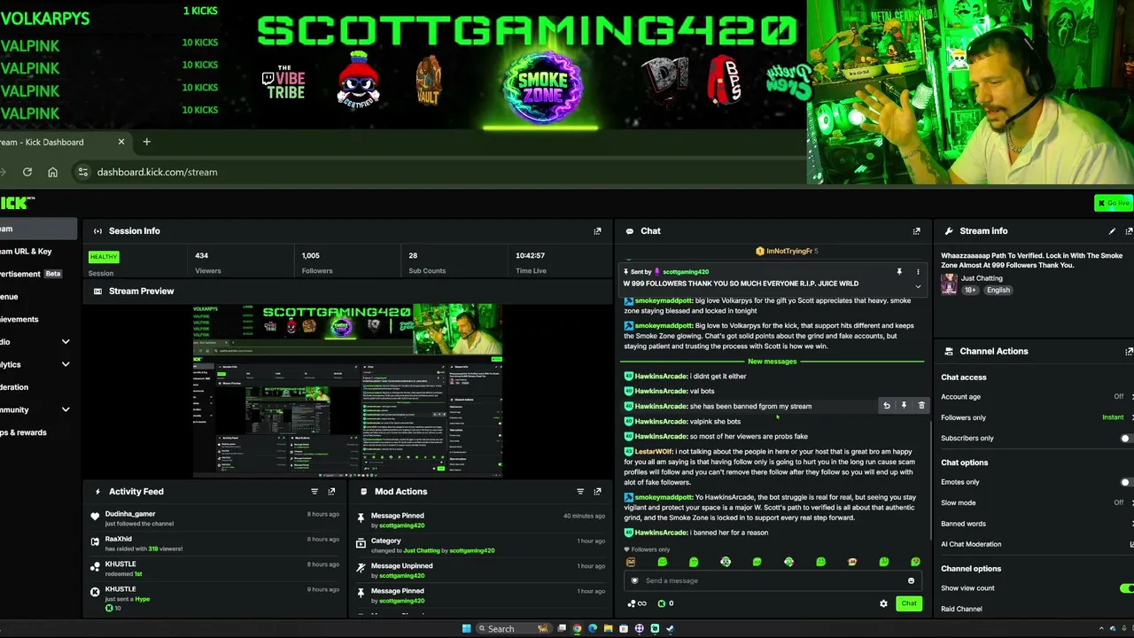Filter the Activity Feed list
This screenshot has width=1134, height=638.
[315, 492]
